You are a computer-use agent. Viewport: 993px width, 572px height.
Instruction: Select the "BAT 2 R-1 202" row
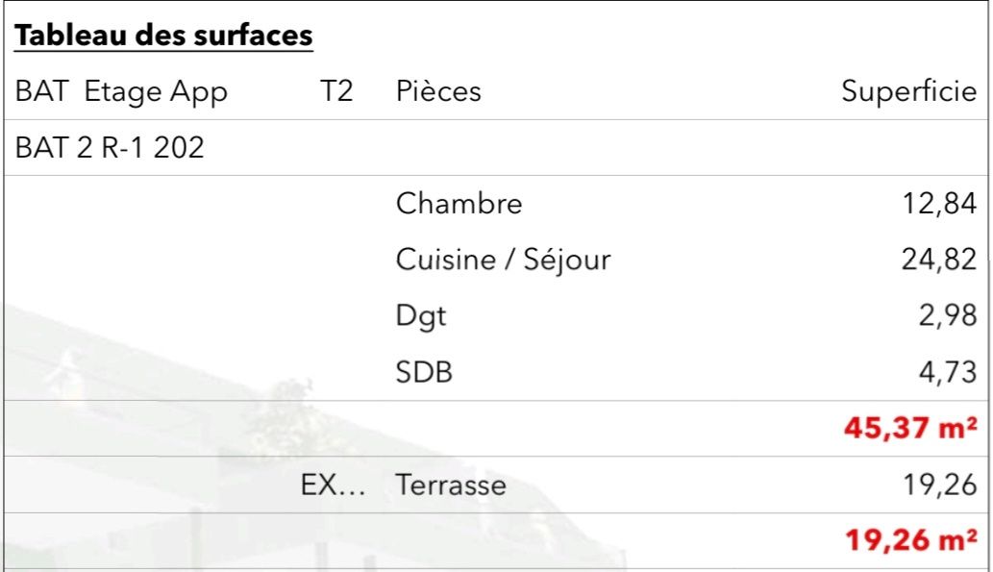click(x=110, y=148)
